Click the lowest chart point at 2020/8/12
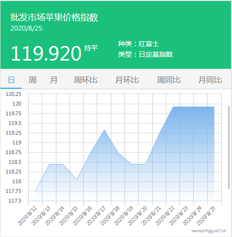 pos(36,191)
